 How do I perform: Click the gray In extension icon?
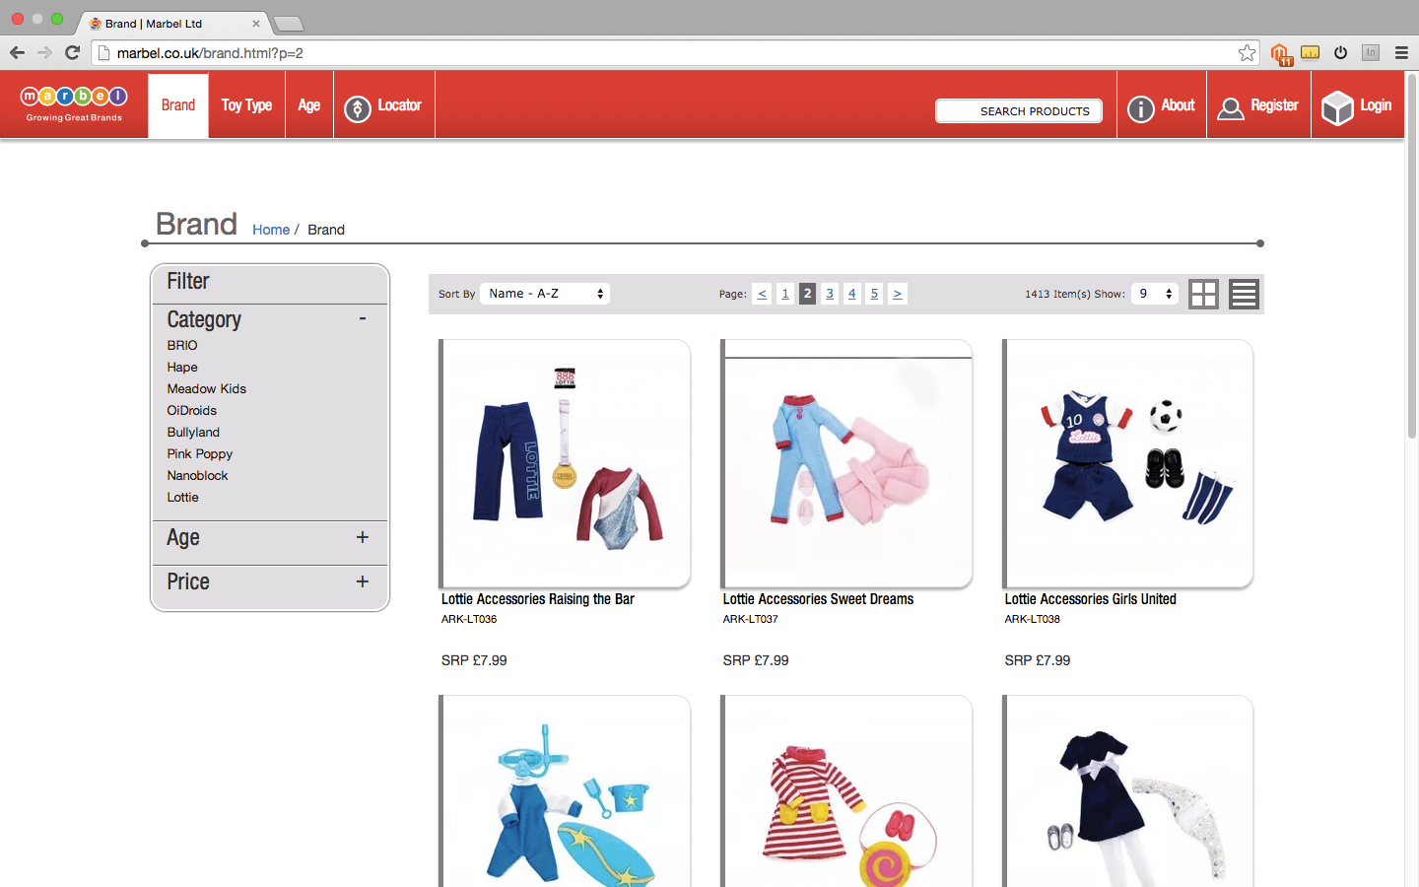(x=1370, y=53)
